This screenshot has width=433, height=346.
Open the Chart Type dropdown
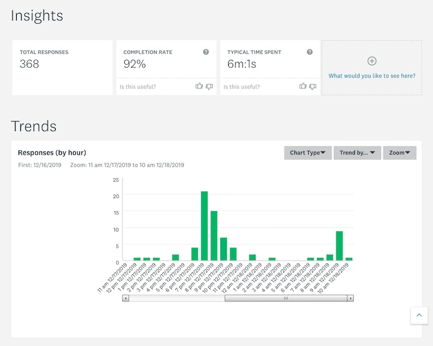307,153
